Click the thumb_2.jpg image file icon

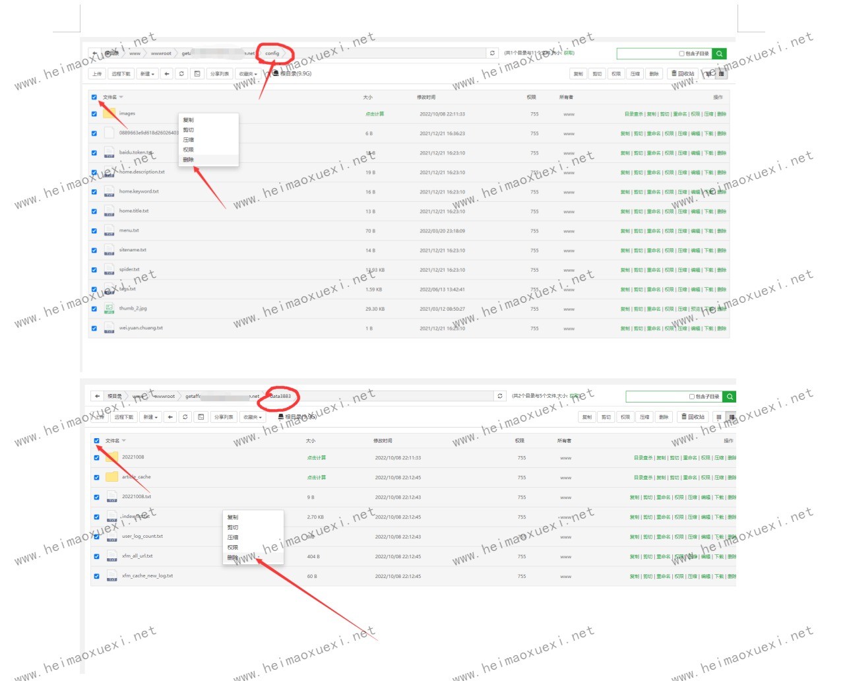point(109,309)
